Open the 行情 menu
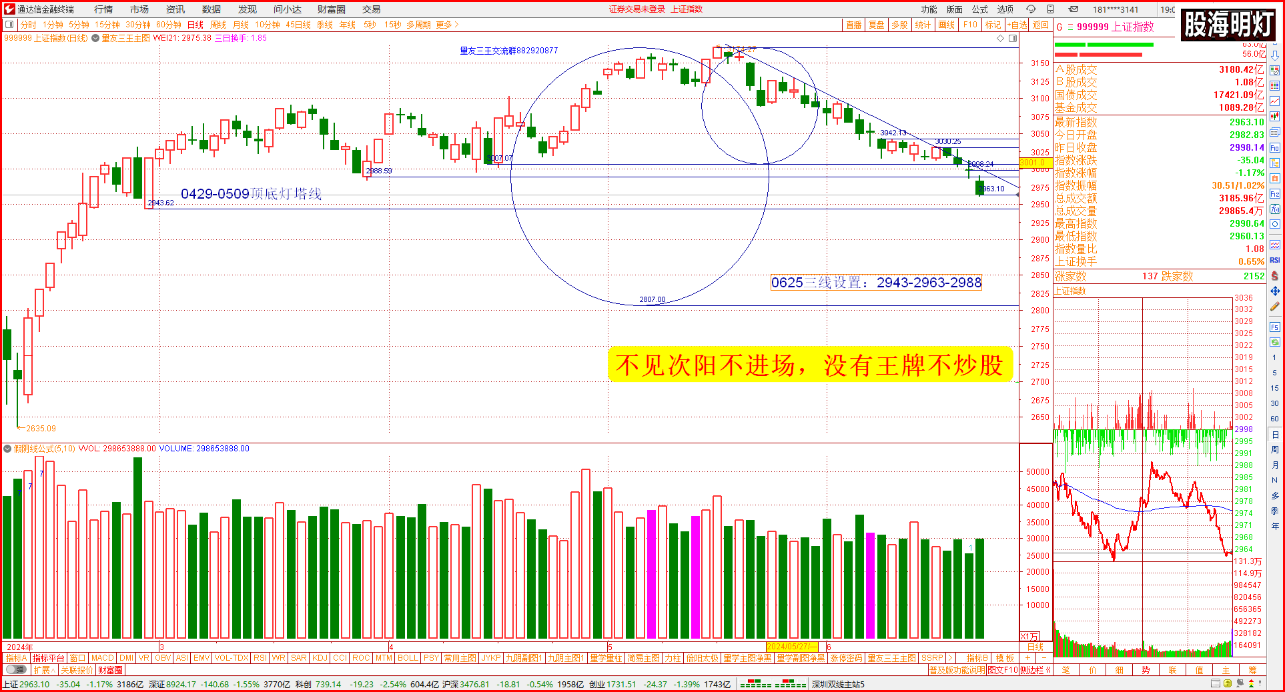Screen dimensions: 1285x692 (103, 9)
